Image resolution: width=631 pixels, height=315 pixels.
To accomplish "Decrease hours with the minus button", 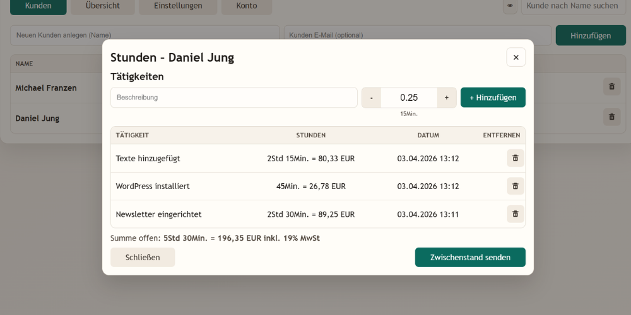I will (x=372, y=98).
